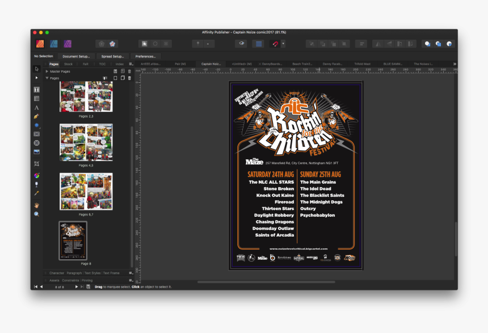Switch to the Publisher persona icon
Image resolution: width=488 pixels, height=333 pixels.
click(40, 44)
